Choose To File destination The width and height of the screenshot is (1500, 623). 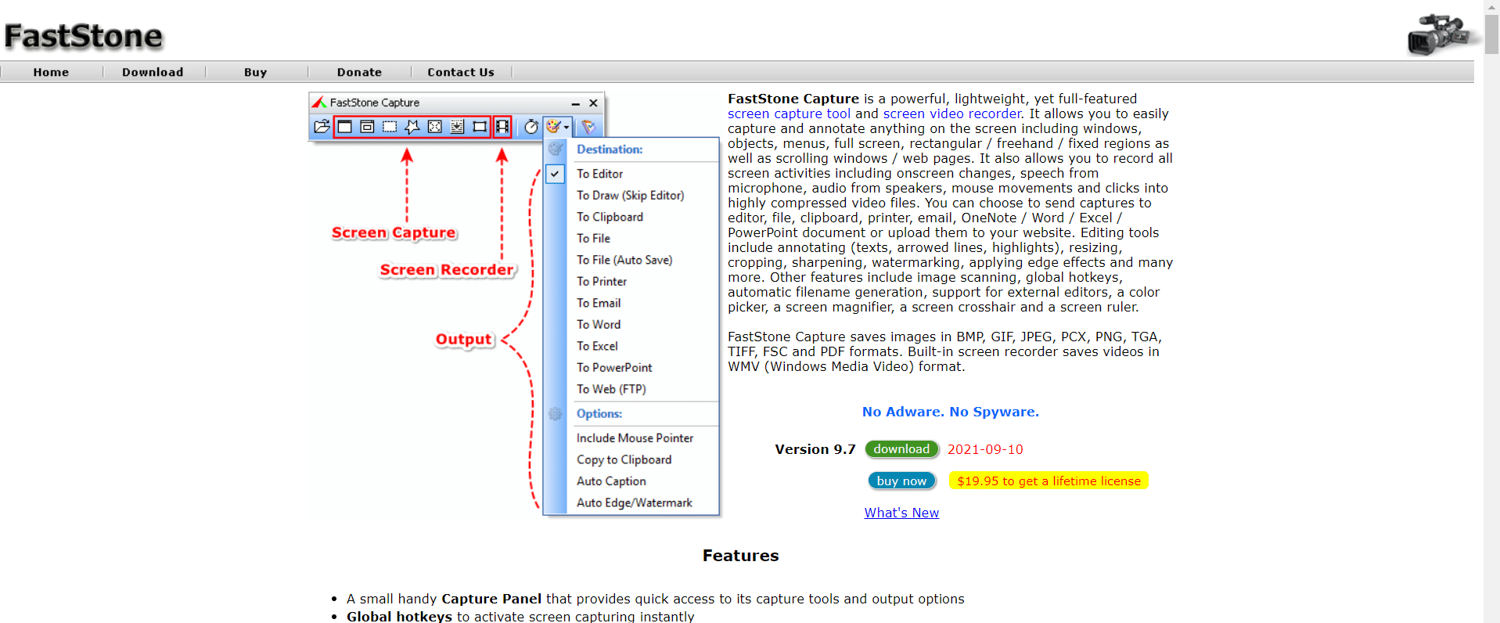(x=593, y=239)
